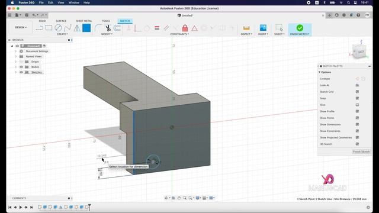Select the Offset tool in Modify
379x213 pixels.
117,28
